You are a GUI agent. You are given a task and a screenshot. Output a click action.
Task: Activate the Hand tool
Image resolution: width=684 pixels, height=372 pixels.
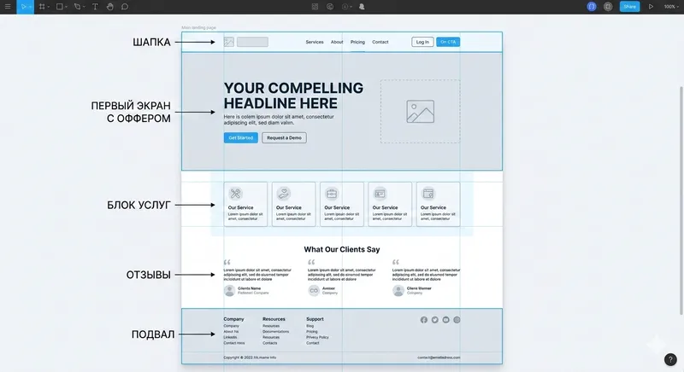click(x=109, y=6)
